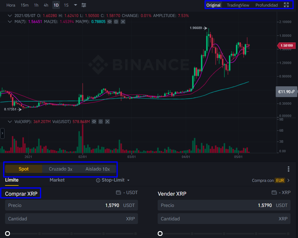The width and height of the screenshot is (298, 238).
Task: Click the buy amount slider handle
Action: [7, 234]
